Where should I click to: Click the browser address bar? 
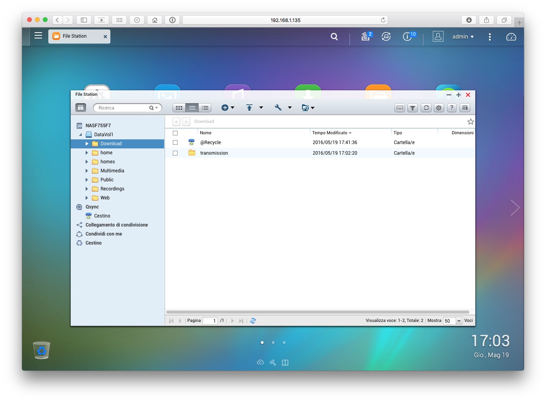[x=285, y=20]
